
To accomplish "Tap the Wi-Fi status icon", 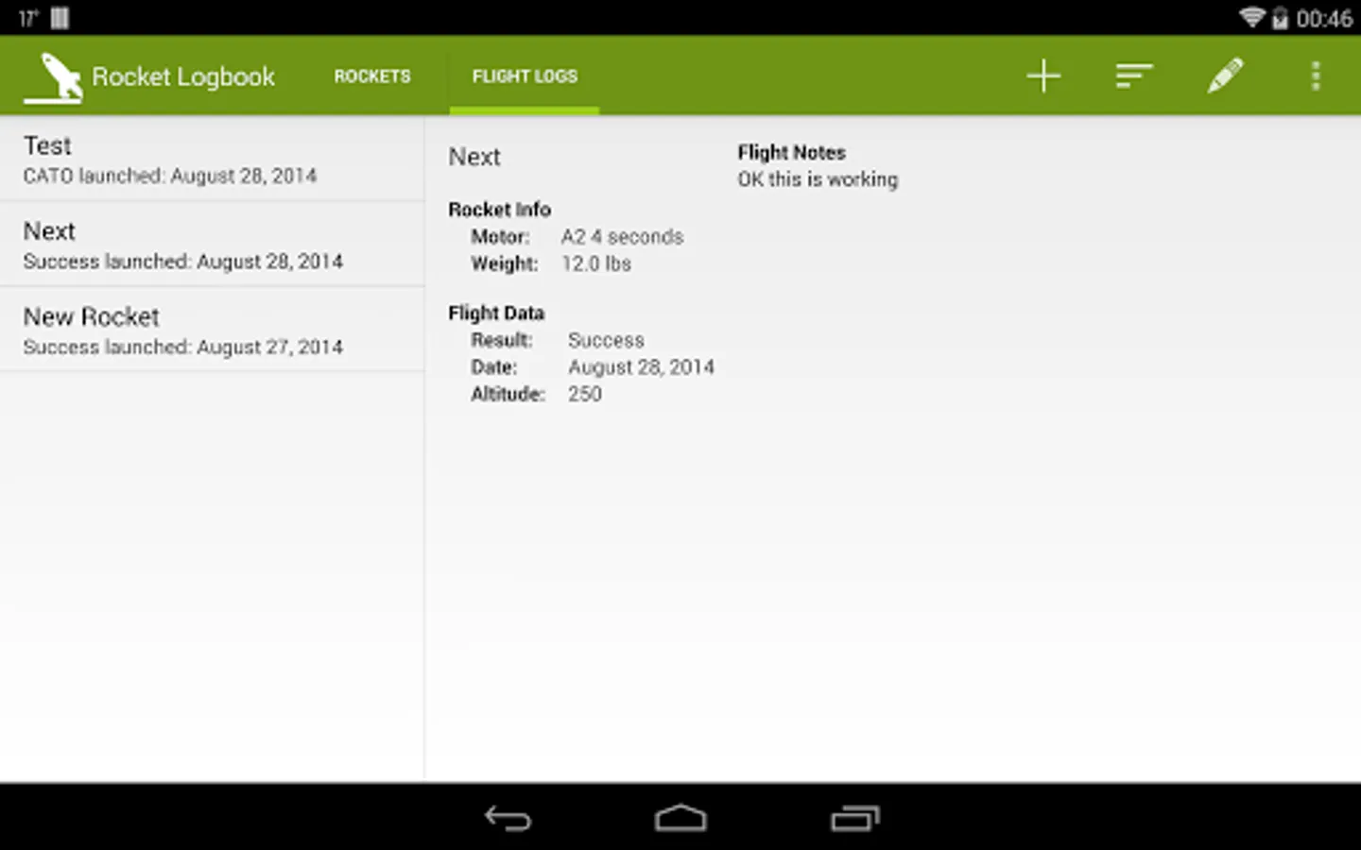I will tap(1253, 17).
